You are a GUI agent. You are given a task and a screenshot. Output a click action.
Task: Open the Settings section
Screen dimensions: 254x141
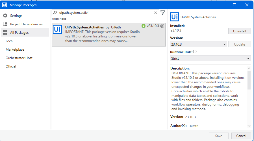(x=25, y=16)
